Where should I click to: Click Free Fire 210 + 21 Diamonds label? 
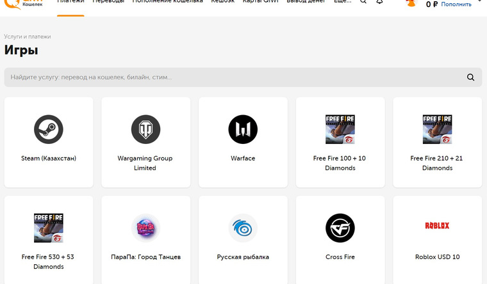pyautogui.click(x=436, y=163)
